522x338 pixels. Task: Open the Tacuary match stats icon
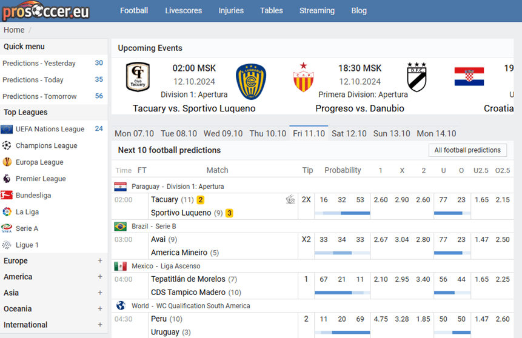pyautogui.click(x=290, y=199)
